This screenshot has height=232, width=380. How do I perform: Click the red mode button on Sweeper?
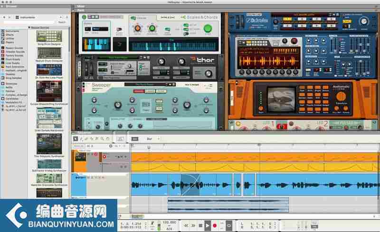139,91
